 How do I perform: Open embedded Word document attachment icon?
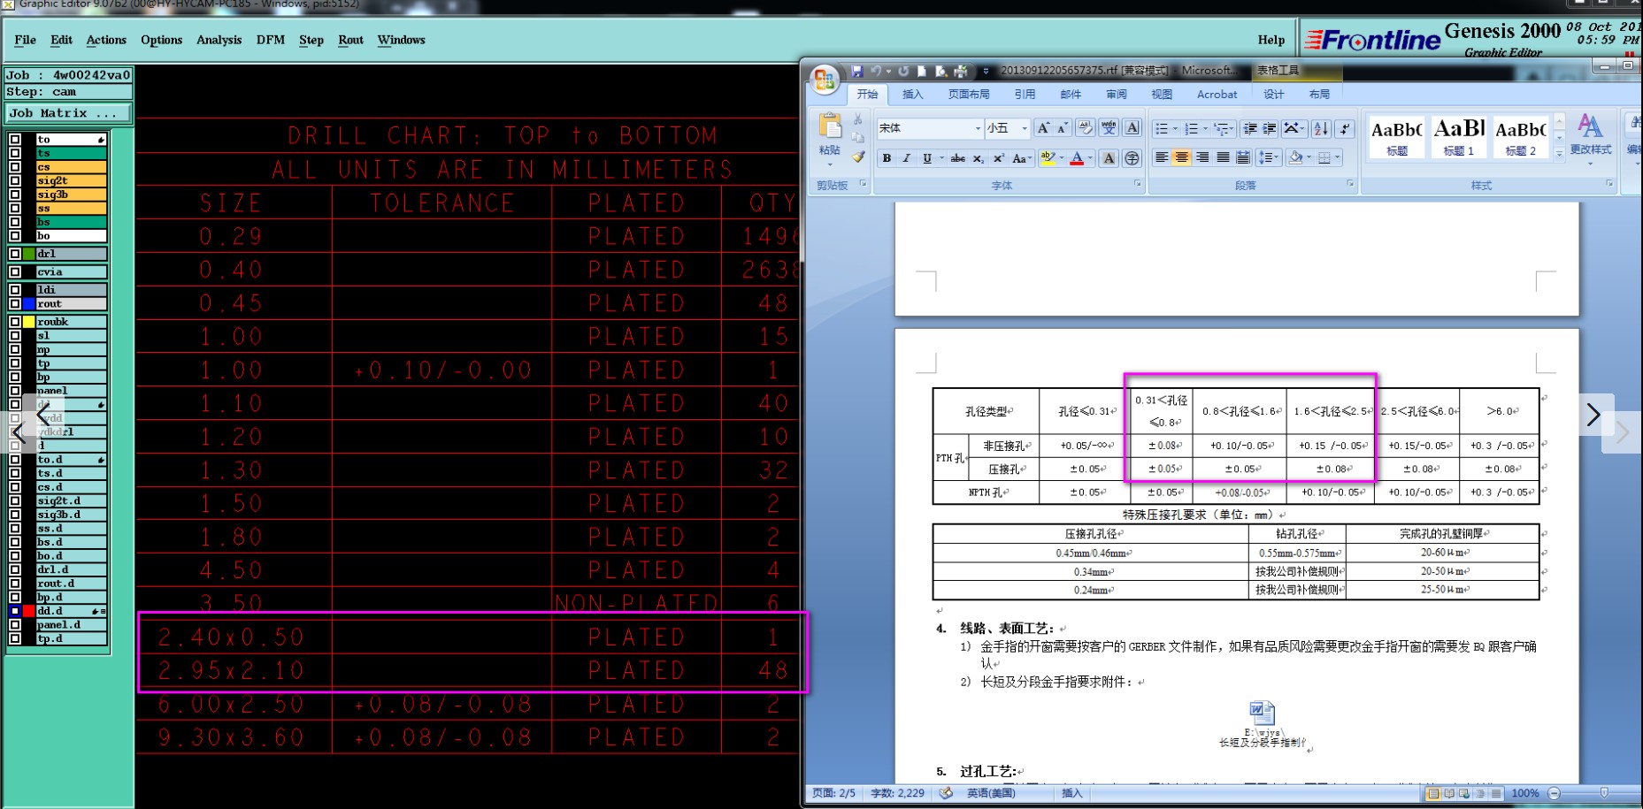click(x=1262, y=713)
